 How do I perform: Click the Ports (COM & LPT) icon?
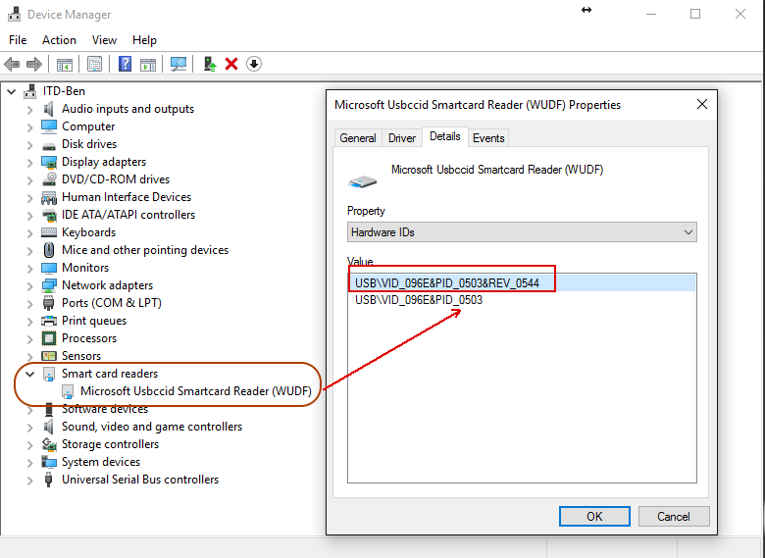(49, 303)
